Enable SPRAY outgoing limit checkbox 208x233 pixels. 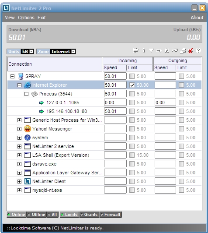point(181,76)
